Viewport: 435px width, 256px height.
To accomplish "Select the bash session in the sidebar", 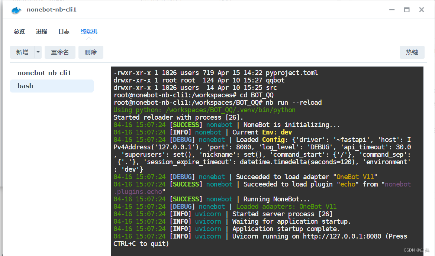I will tap(52, 86).
